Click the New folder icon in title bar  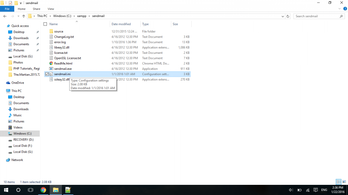tap(16, 3)
